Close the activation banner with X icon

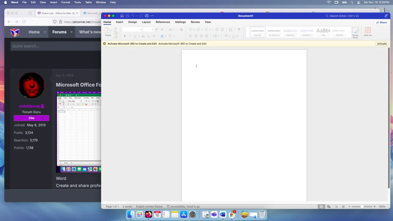[104, 44]
